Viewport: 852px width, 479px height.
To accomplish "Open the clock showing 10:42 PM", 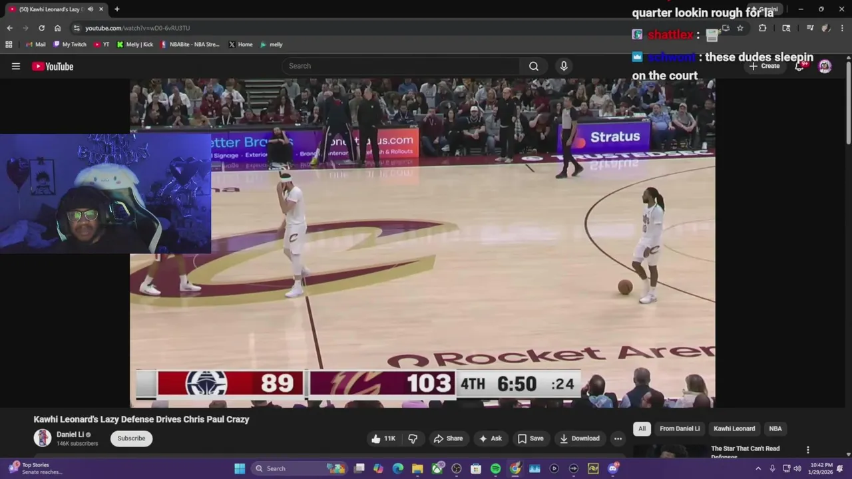I will pyautogui.click(x=821, y=468).
